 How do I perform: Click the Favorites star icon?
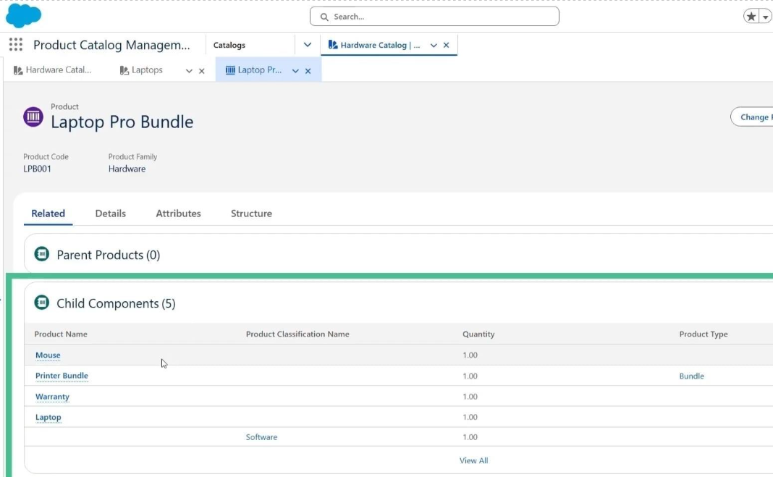point(751,17)
